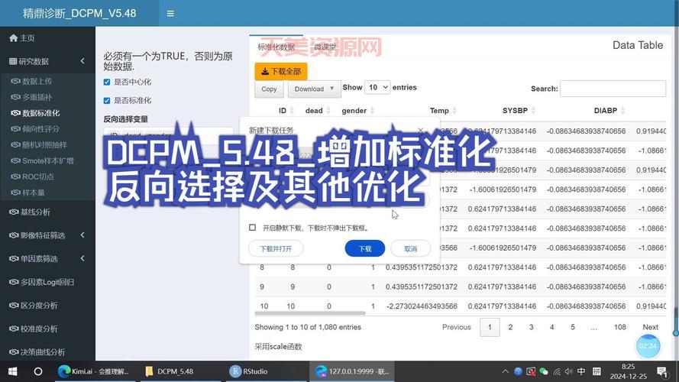The height and width of the screenshot is (382, 679).
Task: Sort table by gender column
Action: [x=357, y=111]
